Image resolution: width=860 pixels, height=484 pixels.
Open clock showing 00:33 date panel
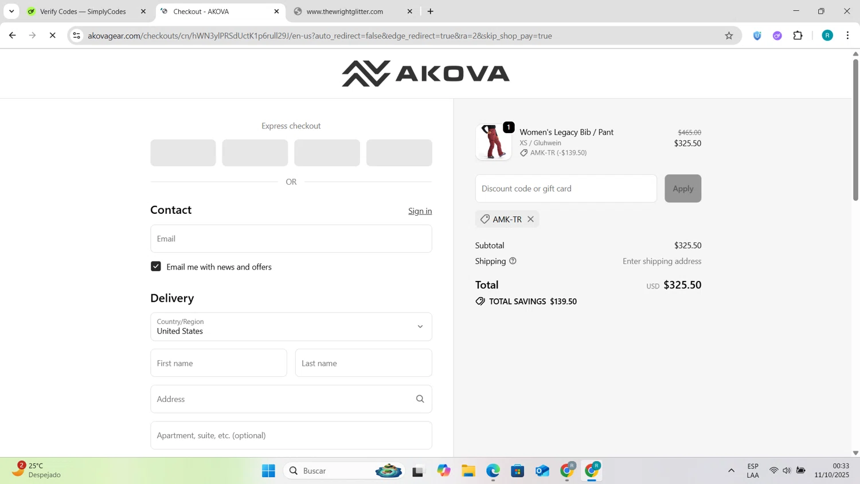[x=832, y=470]
